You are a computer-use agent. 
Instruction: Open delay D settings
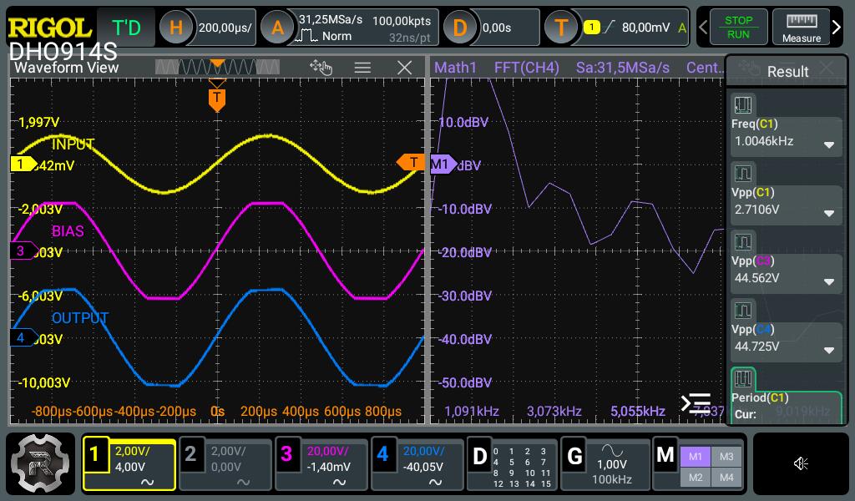(460, 28)
